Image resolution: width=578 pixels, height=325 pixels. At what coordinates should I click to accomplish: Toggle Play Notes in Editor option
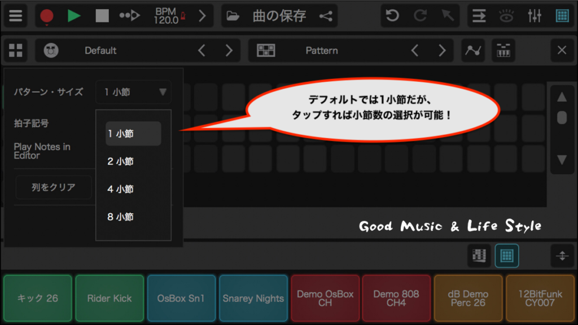coord(42,151)
